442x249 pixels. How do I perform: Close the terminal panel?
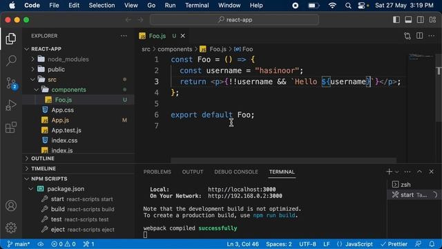coord(431,172)
